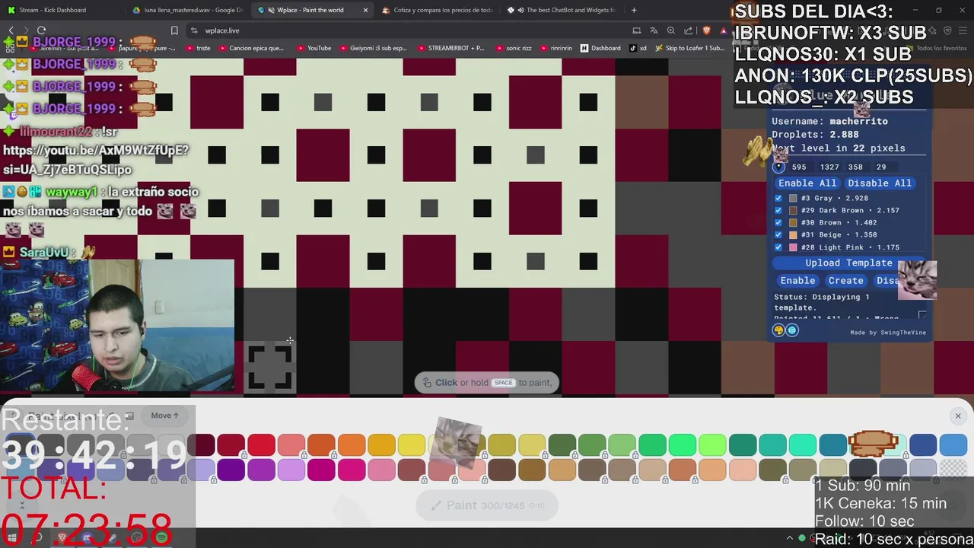
Task: Click the wplace.live address bar
Action: [411, 30]
